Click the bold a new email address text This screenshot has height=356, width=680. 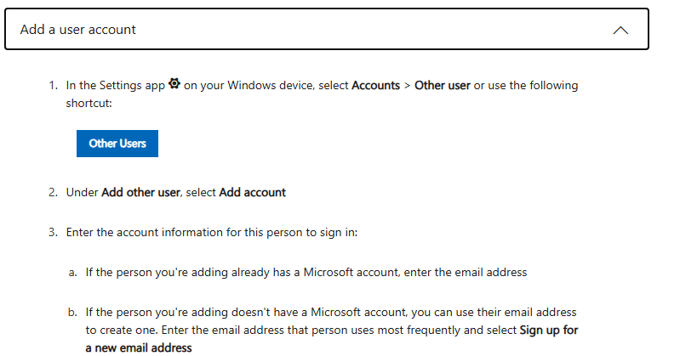[x=139, y=348]
